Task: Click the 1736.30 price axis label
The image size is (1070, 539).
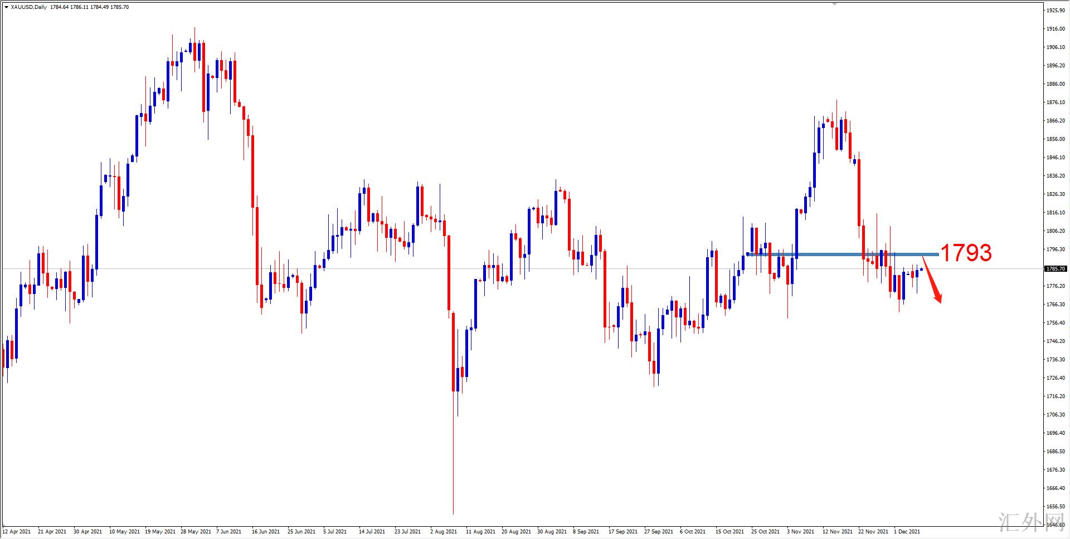Action: tap(1056, 360)
